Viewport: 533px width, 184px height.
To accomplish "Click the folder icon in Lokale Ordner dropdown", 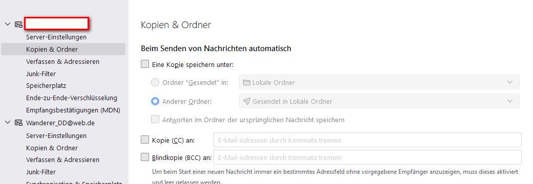I will point(246,82).
